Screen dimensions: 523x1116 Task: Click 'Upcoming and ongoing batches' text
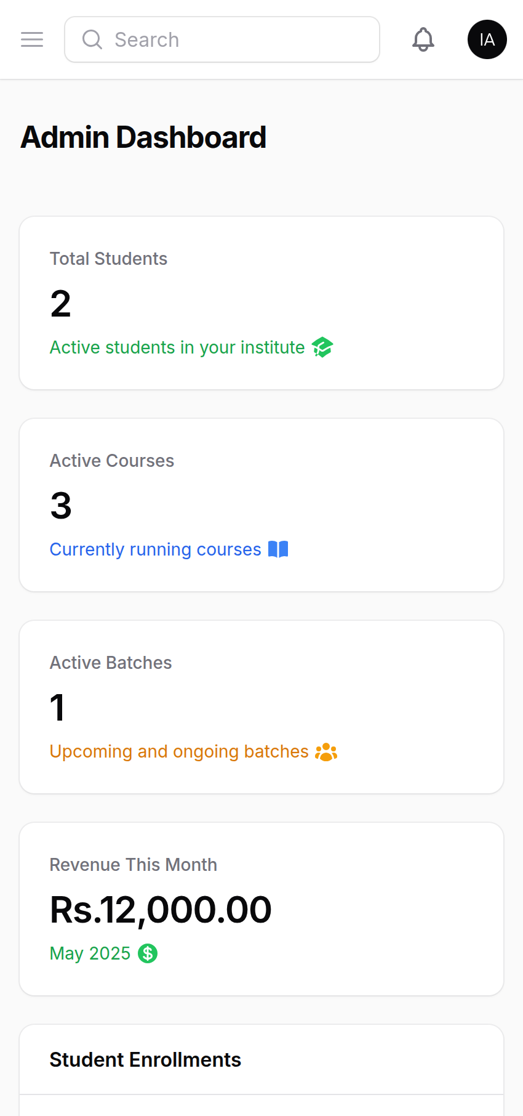click(179, 751)
